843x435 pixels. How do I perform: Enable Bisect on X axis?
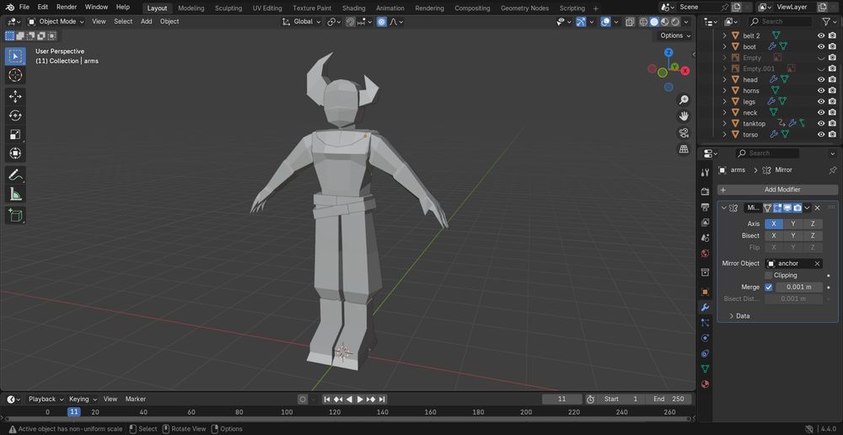(774, 235)
